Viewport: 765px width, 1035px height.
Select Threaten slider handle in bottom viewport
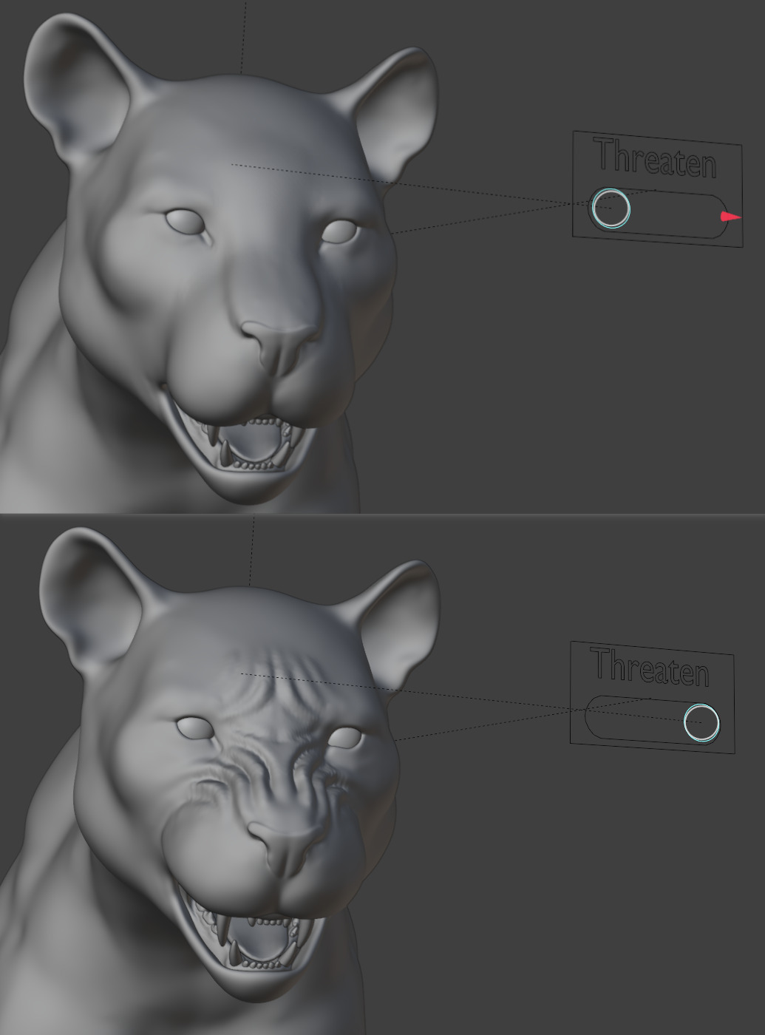tap(701, 722)
